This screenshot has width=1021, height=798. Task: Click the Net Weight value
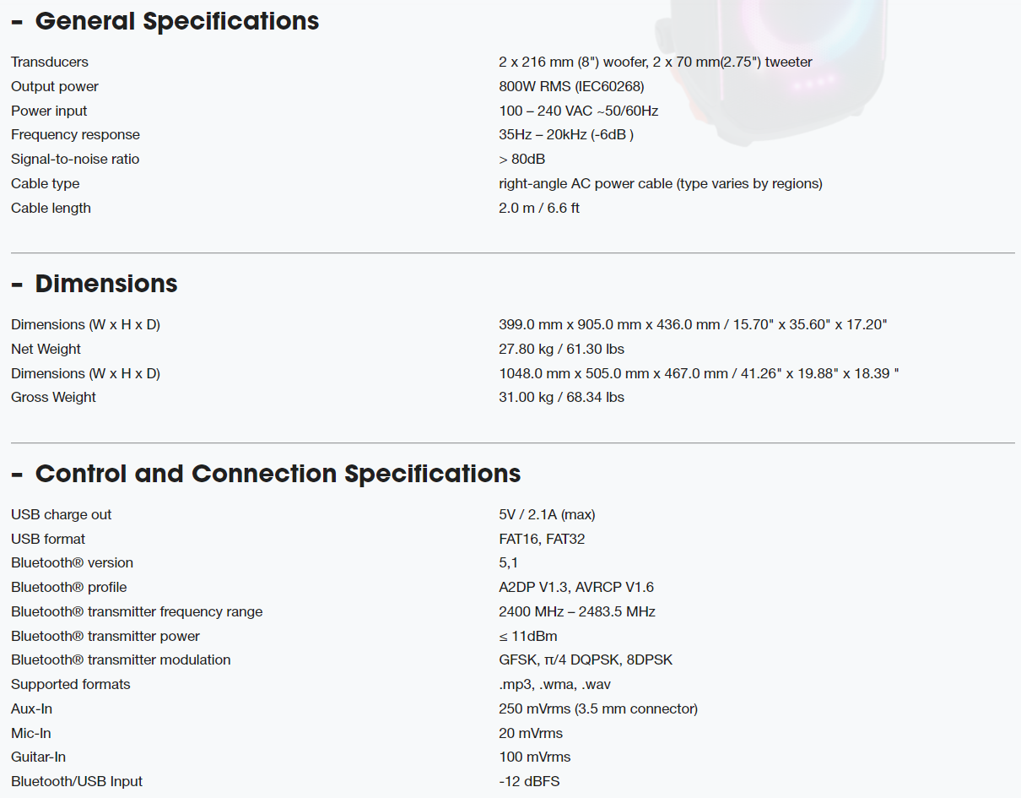click(562, 349)
